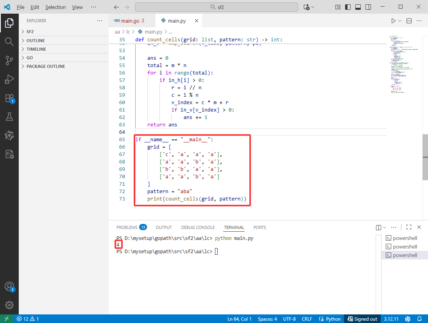Switch to the DEBUG CONSOLE tab
The height and width of the screenshot is (323, 428).
coord(198,227)
